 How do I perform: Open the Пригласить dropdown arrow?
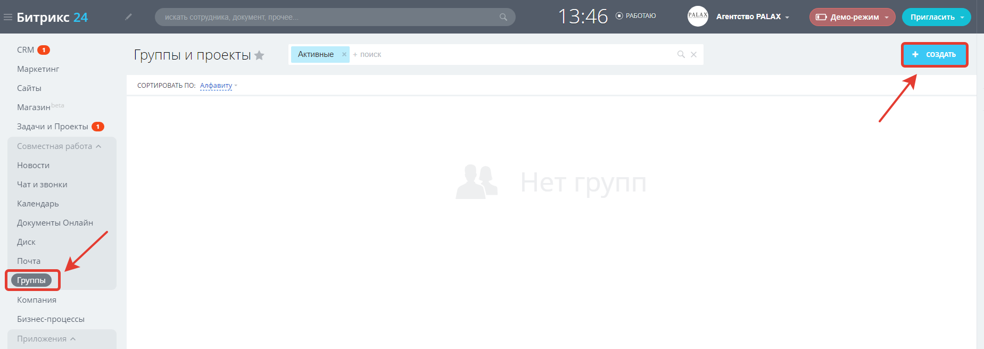pos(962,18)
